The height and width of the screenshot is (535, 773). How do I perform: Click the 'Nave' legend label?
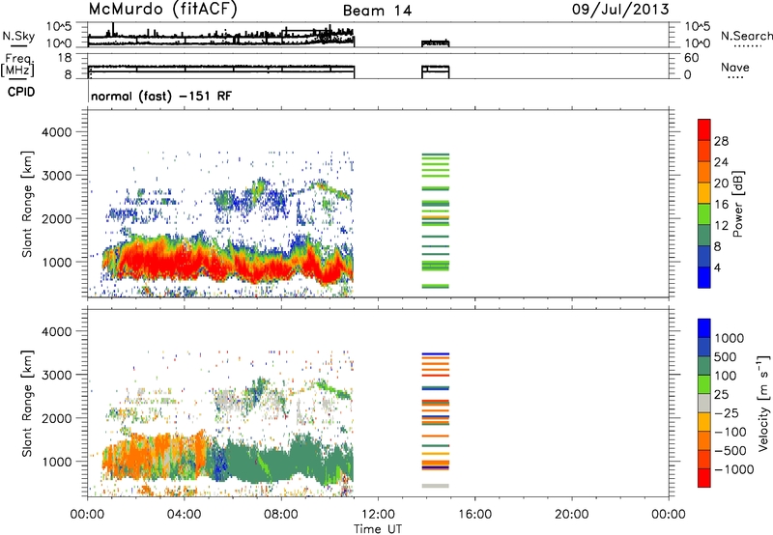[734, 68]
